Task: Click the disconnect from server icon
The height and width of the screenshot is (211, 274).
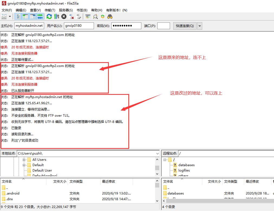Action: point(71,16)
